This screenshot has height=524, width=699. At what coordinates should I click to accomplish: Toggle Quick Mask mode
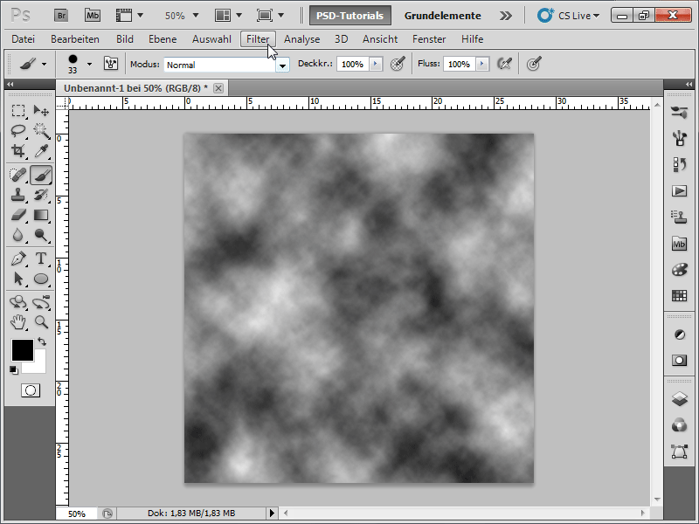pyautogui.click(x=31, y=390)
